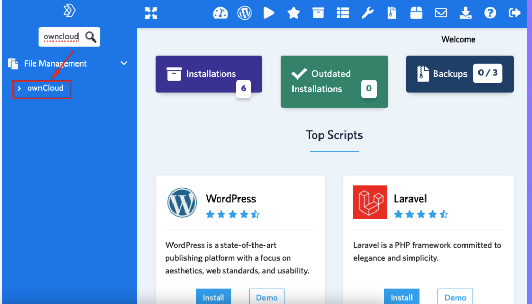
Task: Click the Backups 0 / 3 badge
Action: [487, 73]
